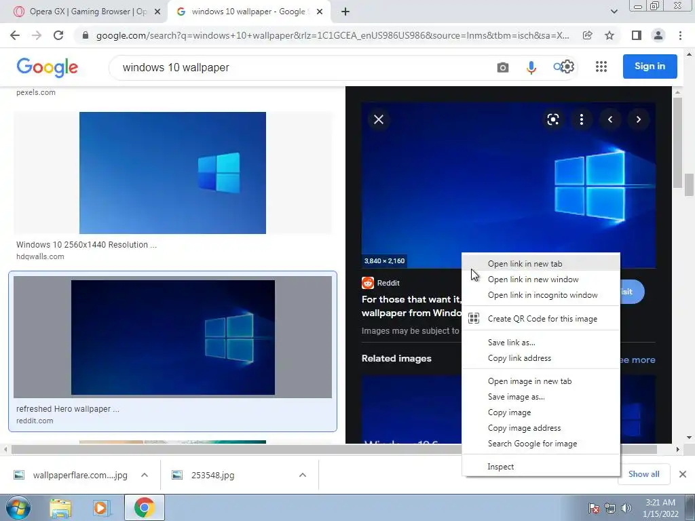The height and width of the screenshot is (521, 695).
Task: Select Save link as...
Action: point(541,343)
